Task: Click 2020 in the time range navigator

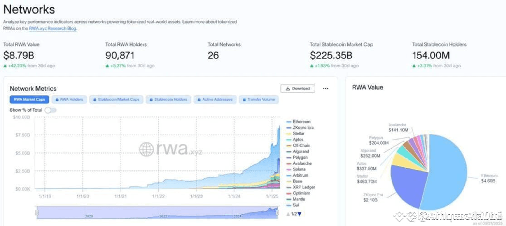Action: click(x=89, y=217)
